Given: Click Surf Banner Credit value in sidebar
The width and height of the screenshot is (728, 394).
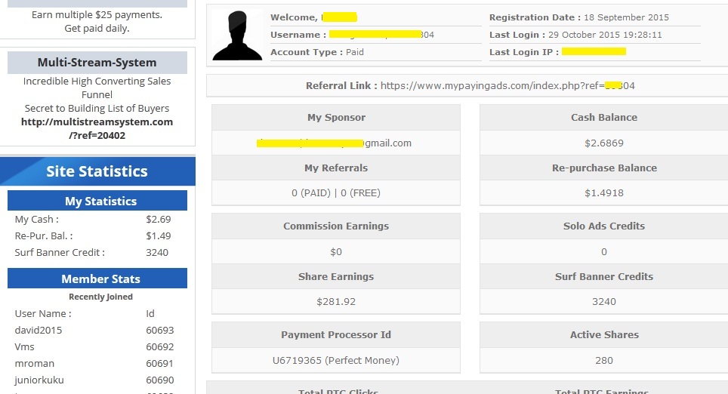Looking at the screenshot, I should coord(157,252).
